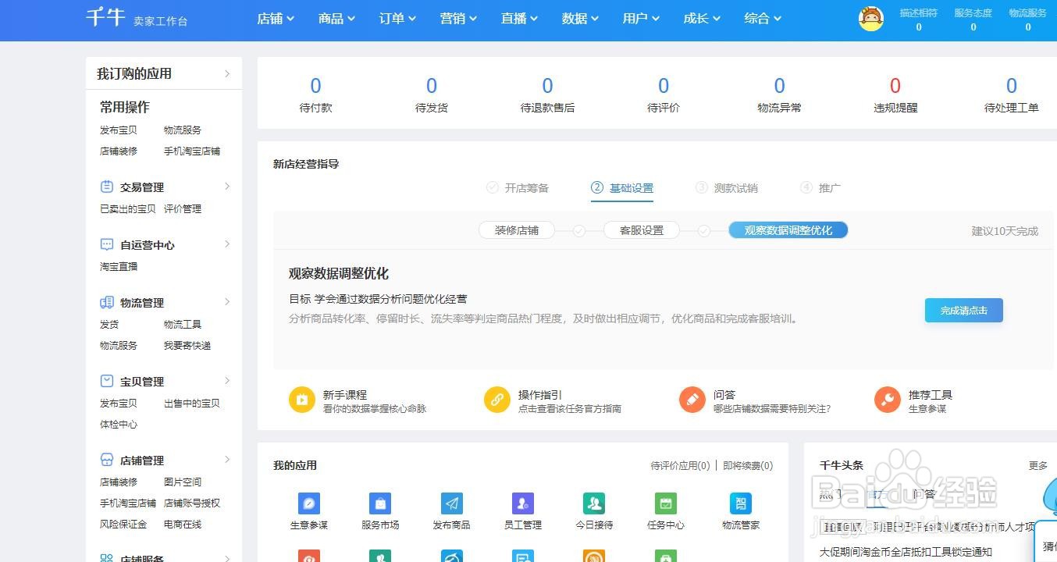The image size is (1057, 562).
Task: Expand 交易管理 chevron arrow
Action: pyautogui.click(x=227, y=187)
